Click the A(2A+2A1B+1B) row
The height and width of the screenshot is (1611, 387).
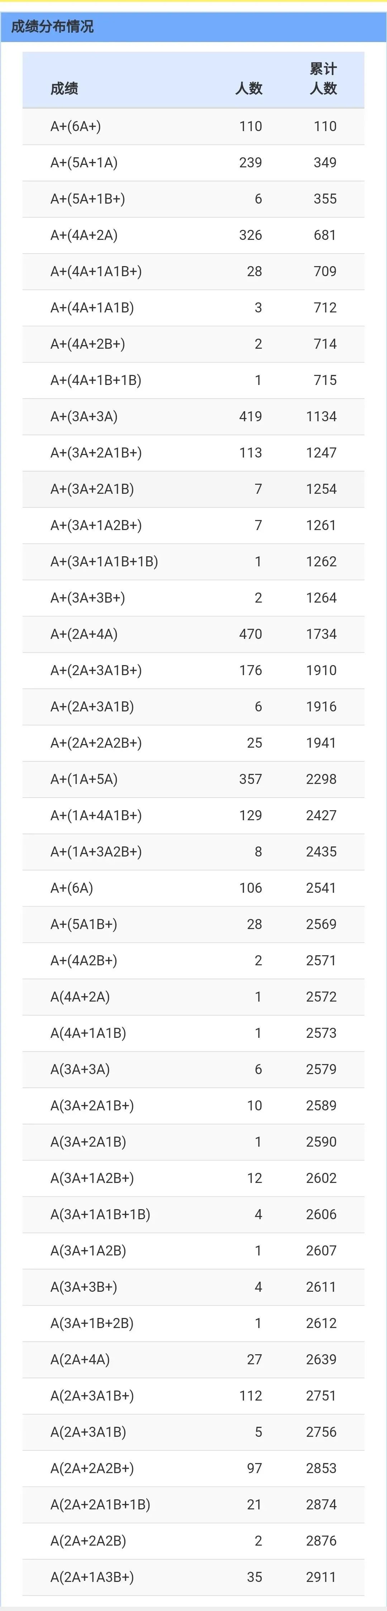[x=193, y=1505]
